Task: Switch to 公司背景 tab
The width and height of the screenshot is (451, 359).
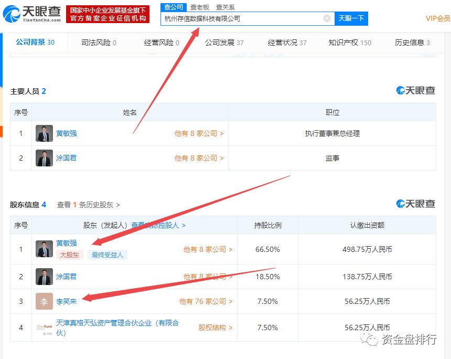Action: [x=35, y=43]
